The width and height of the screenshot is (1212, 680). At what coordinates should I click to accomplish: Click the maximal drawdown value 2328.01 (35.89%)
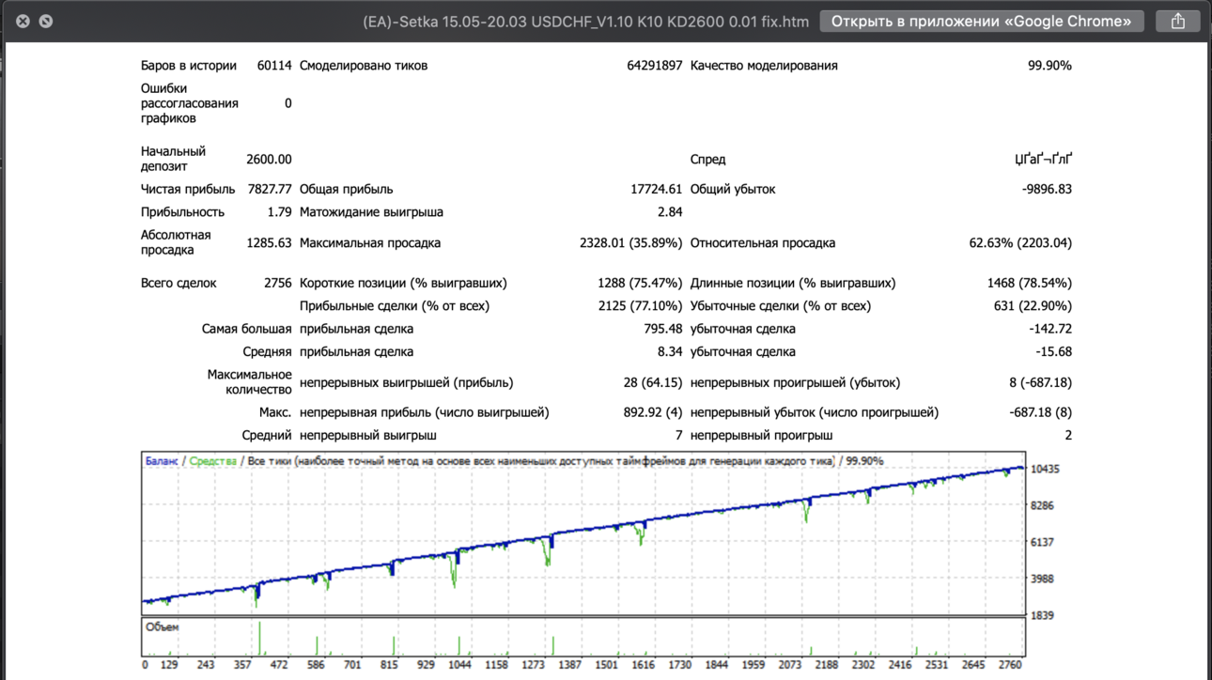pyautogui.click(x=631, y=243)
